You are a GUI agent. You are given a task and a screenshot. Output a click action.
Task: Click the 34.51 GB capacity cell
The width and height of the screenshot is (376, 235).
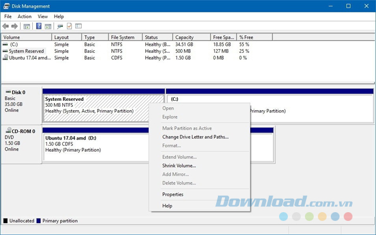(x=184, y=45)
